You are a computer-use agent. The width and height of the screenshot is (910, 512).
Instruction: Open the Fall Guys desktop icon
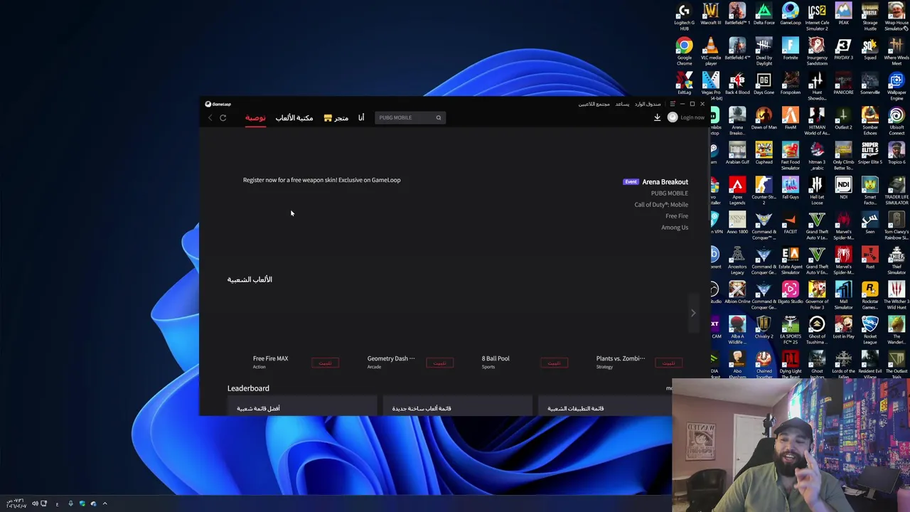(x=790, y=188)
